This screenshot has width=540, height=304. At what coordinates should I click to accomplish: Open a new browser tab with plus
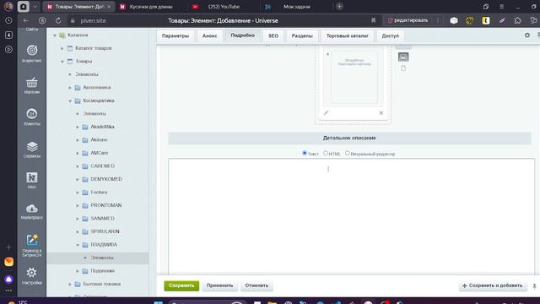(x=339, y=7)
